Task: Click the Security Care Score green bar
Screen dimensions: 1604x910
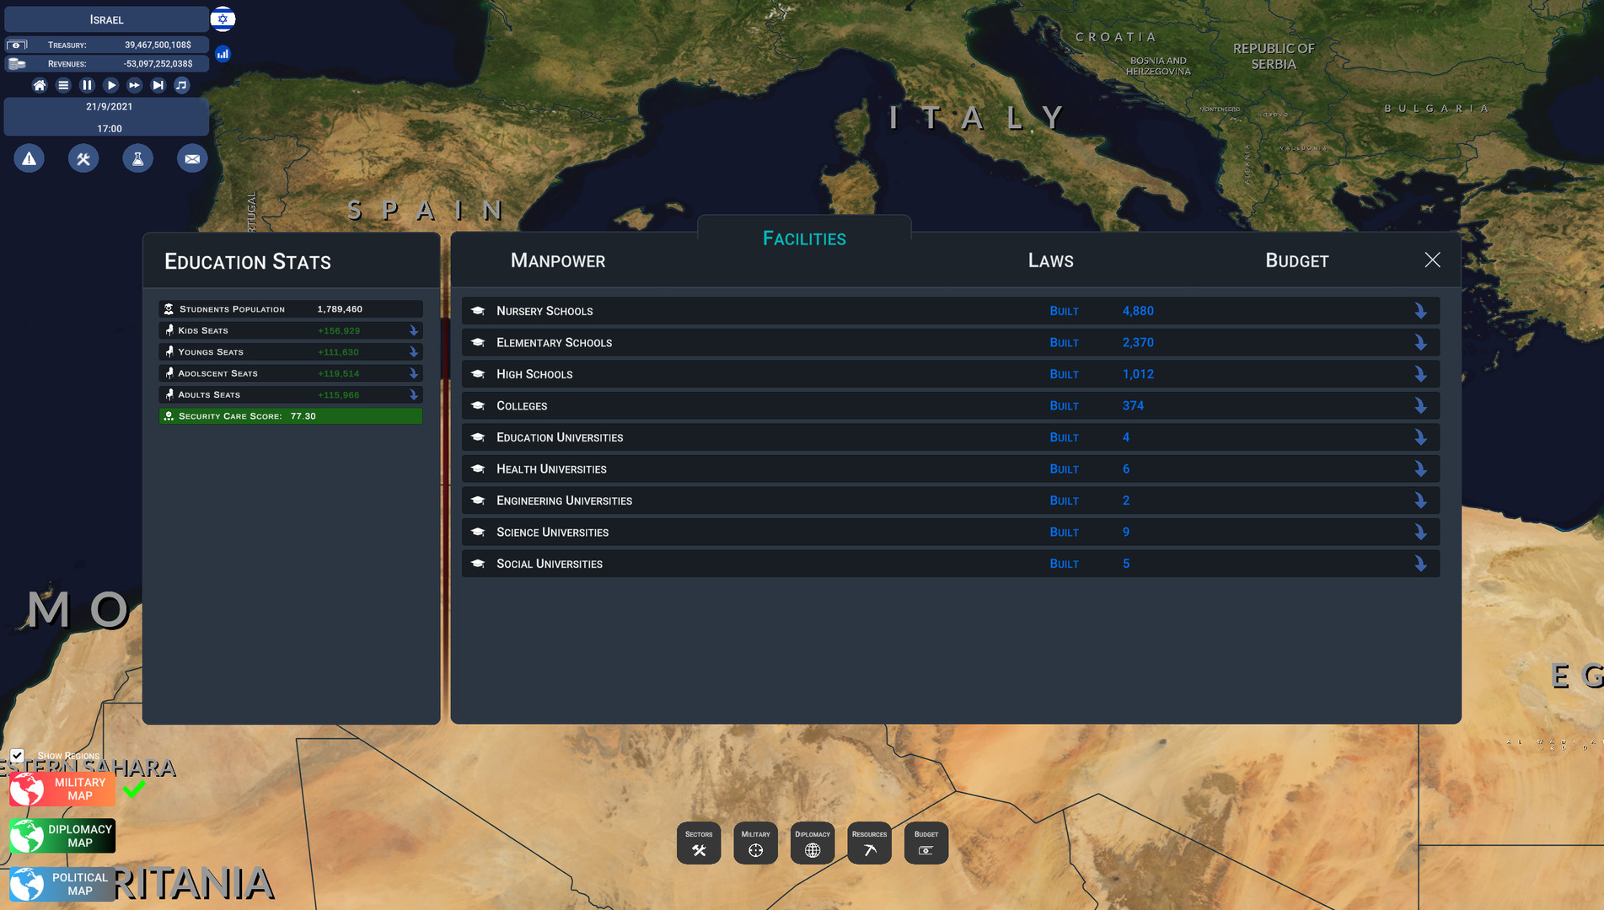Action: pyautogui.click(x=290, y=416)
